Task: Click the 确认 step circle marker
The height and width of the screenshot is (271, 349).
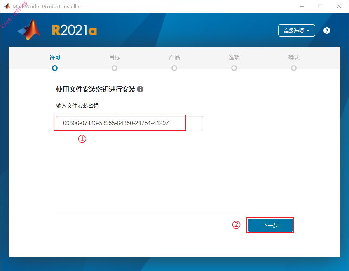Action: point(293,68)
